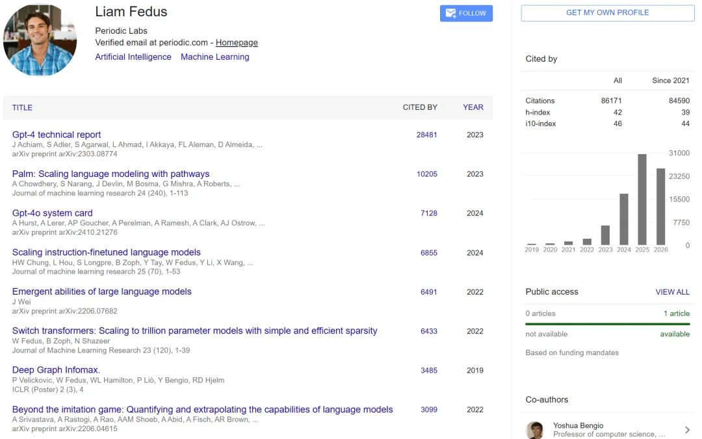View the 3099 citations count
This screenshot has height=439, width=702.
(x=429, y=410)
